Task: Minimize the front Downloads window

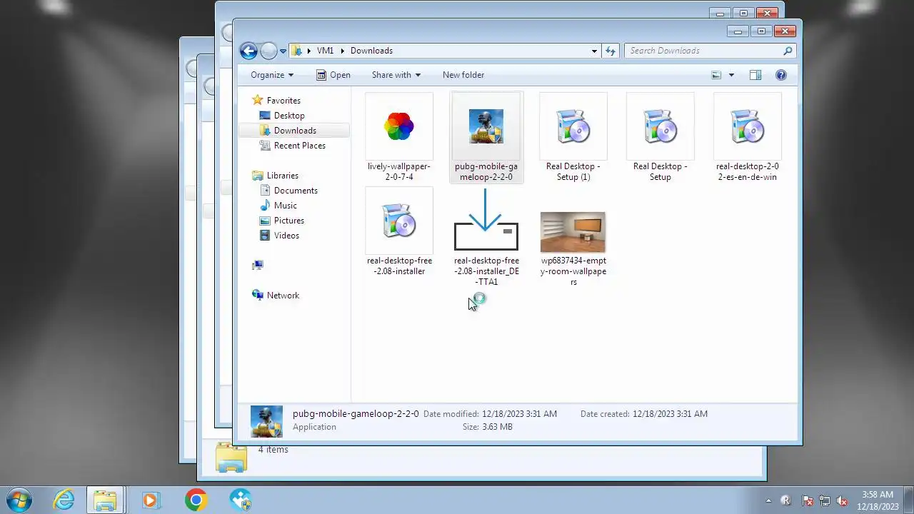Action: coord(738,31)
